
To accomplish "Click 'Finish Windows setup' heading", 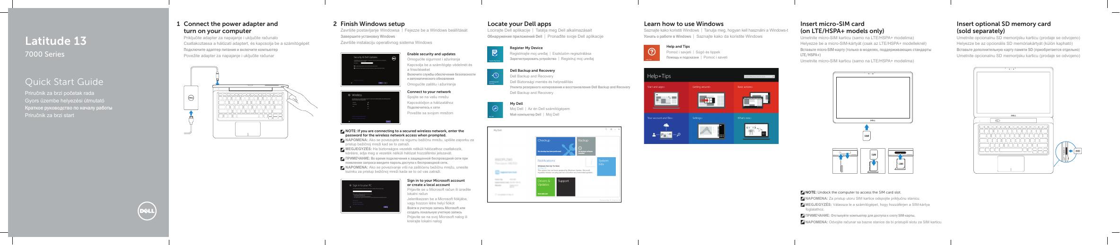I will coord(373,24).
